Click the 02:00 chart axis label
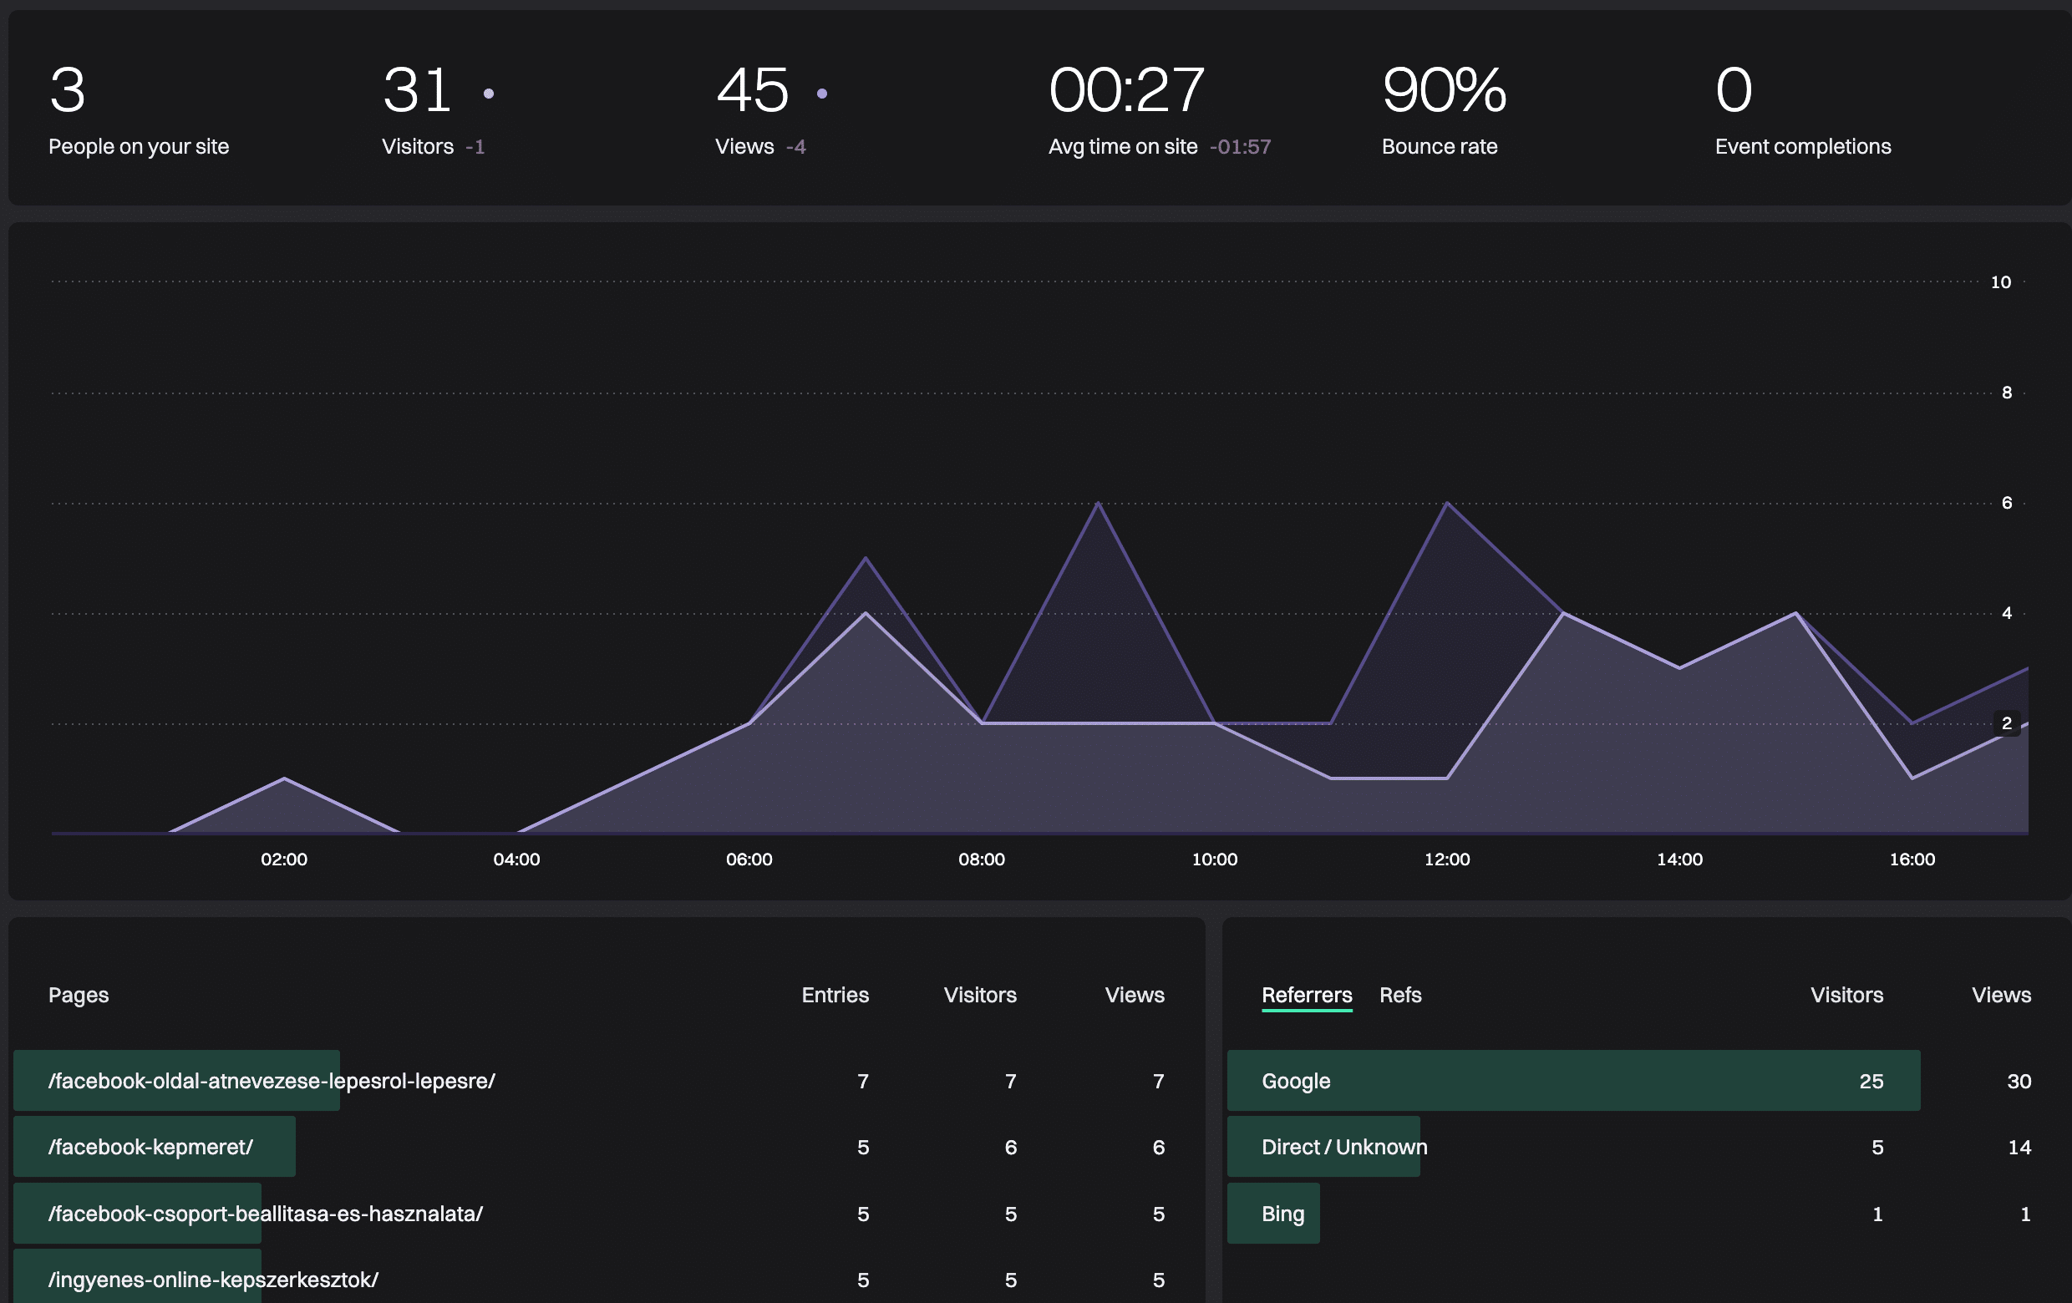This screenshot has height=1303, width=2072. pyautogui.click(x=284, y=859)
